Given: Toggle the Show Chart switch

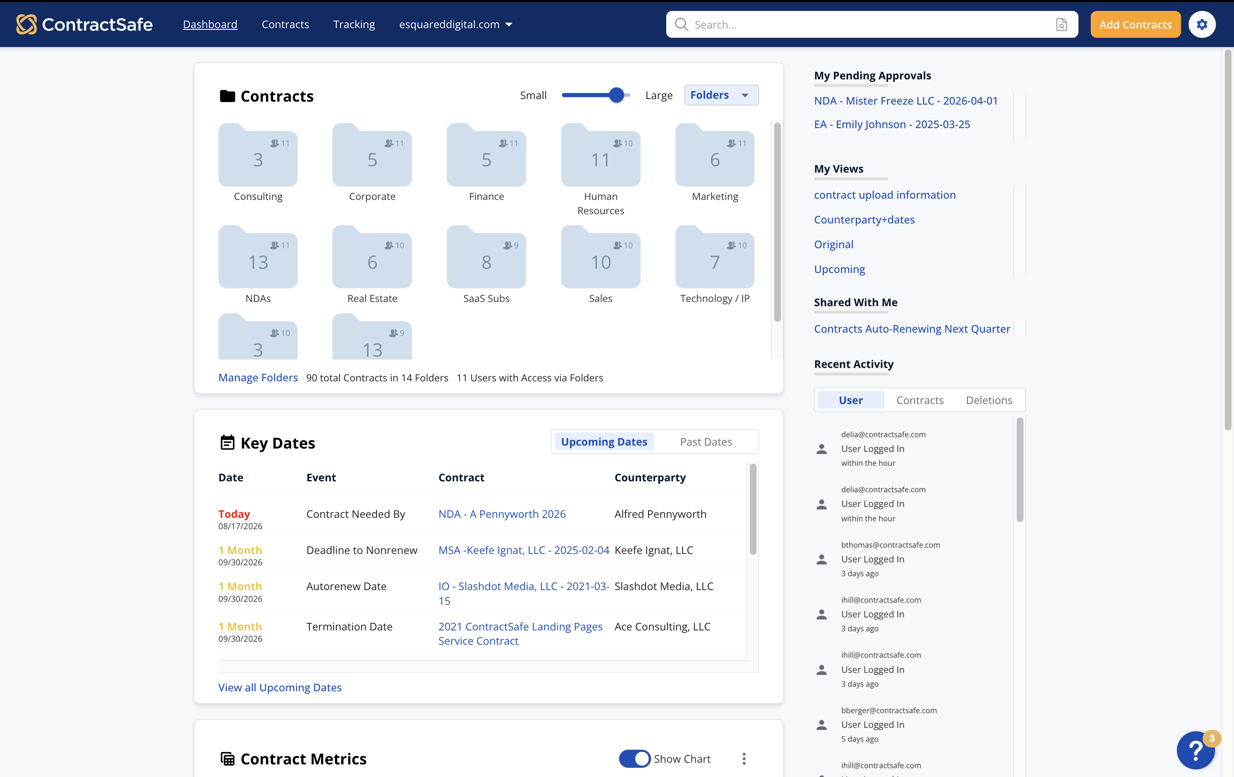Looking at the screenshot, I should click(x=634, y=759).
